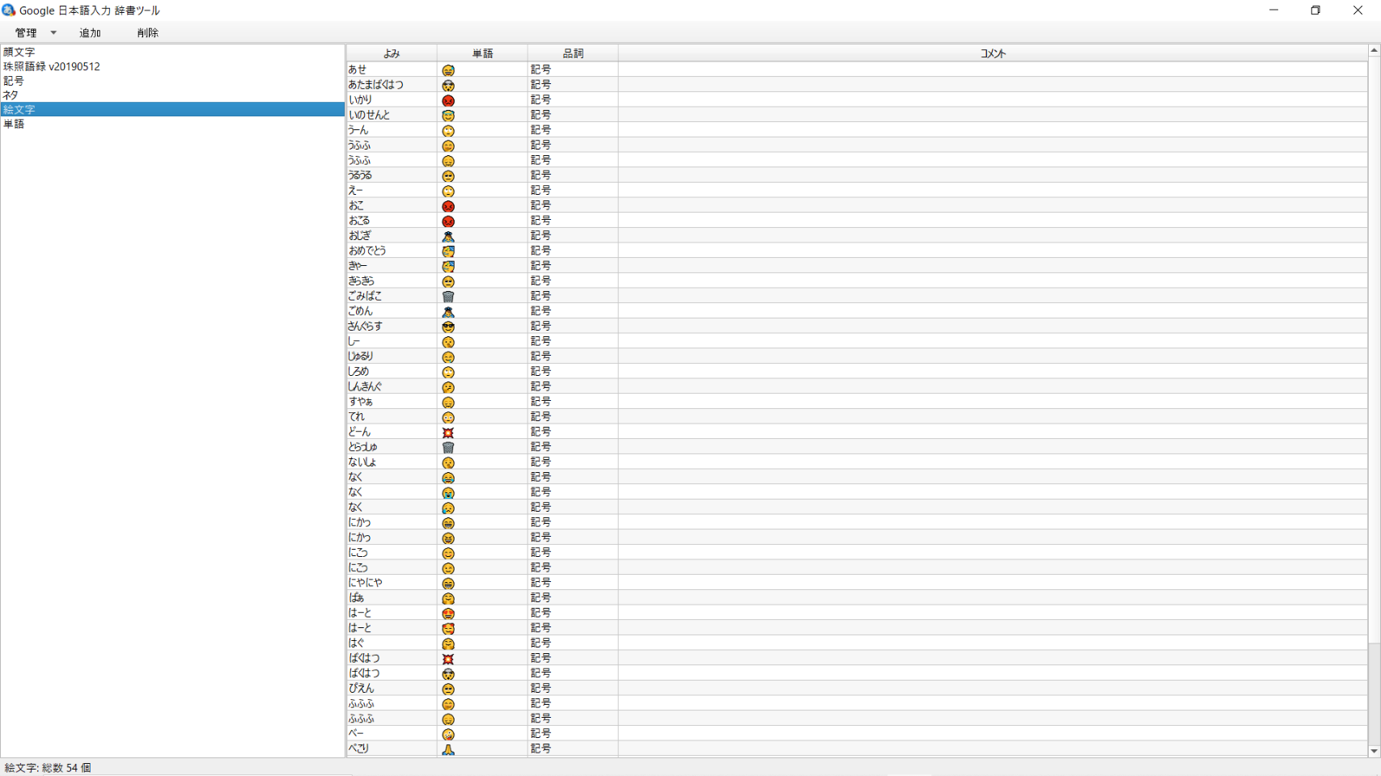Click the scrollbar down arrow in the word list
The height and width of the screenshot is (776, 1381).
1374,751
